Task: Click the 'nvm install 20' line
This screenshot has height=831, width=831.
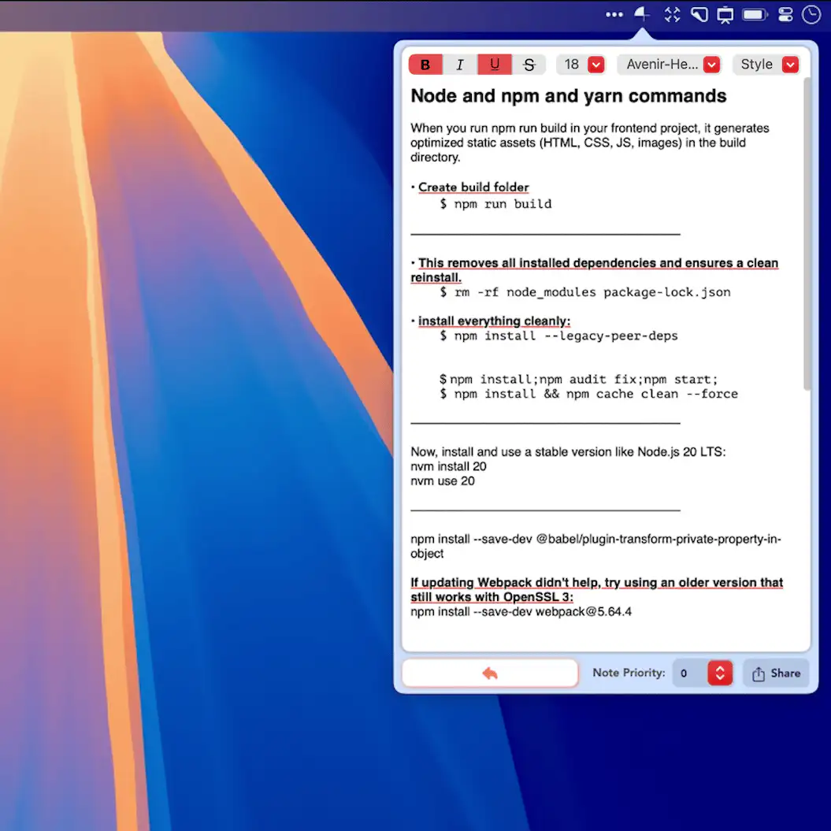Action: tap(448, 466)
